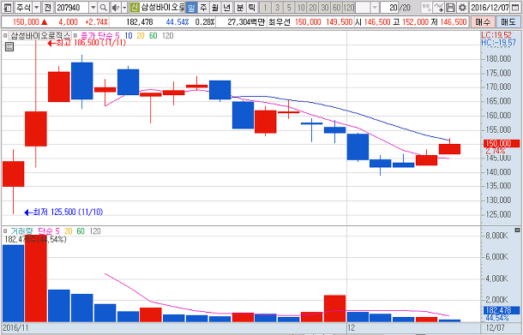Close the volume panel with x icon
This screenshot has width=523, height=335.
click(517, 230)
